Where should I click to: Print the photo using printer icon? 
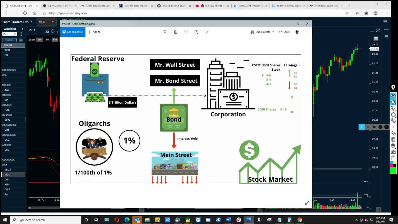click(x=297, y=32)
